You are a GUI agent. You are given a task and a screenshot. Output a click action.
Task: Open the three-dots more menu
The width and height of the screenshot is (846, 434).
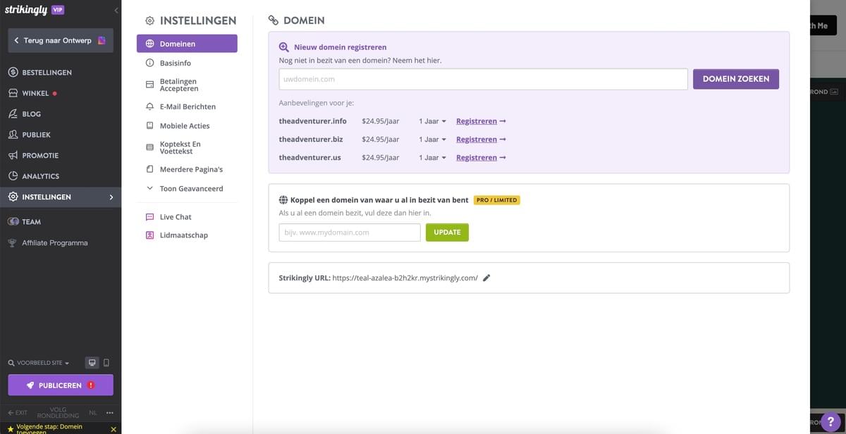click(x=109, y=412)
